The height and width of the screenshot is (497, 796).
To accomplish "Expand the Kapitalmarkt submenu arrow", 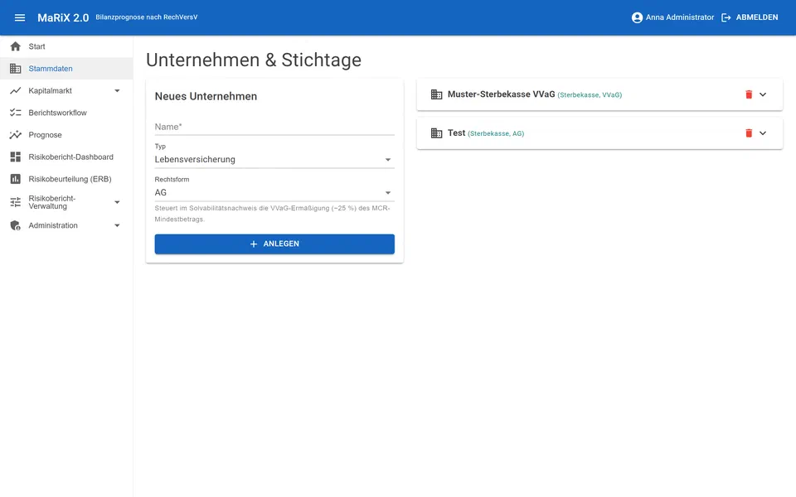I will click(117, 91).
